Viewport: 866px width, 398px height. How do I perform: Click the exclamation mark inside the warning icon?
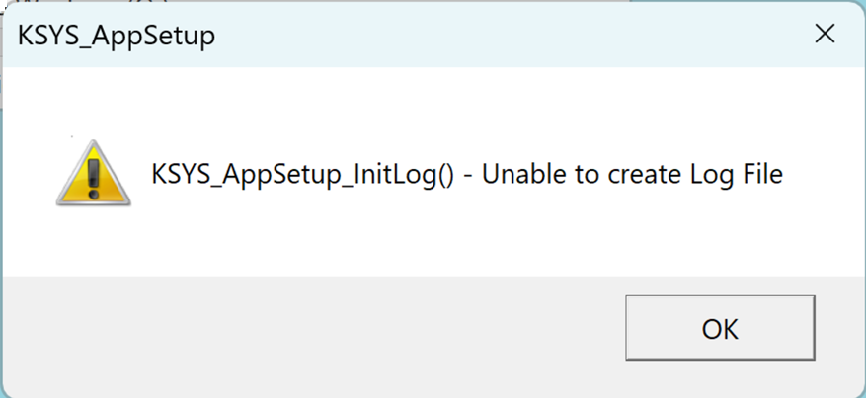95,178
